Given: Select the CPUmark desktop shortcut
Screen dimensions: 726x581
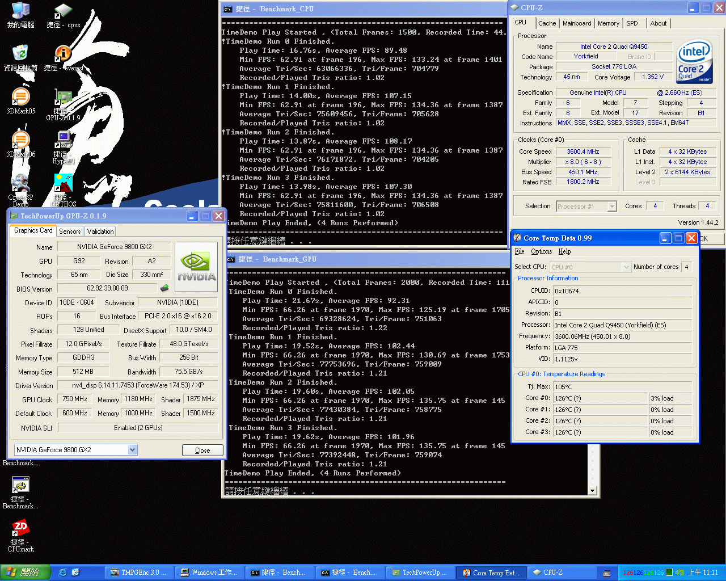Looking at the screenshot, I should (x=20, y=536).
